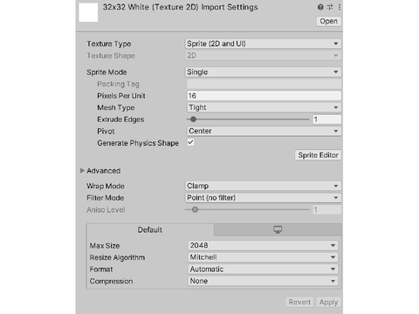The image size is (419, 314).
Task: Click the white texture preview thumbnail
Action: pos(88,12)
